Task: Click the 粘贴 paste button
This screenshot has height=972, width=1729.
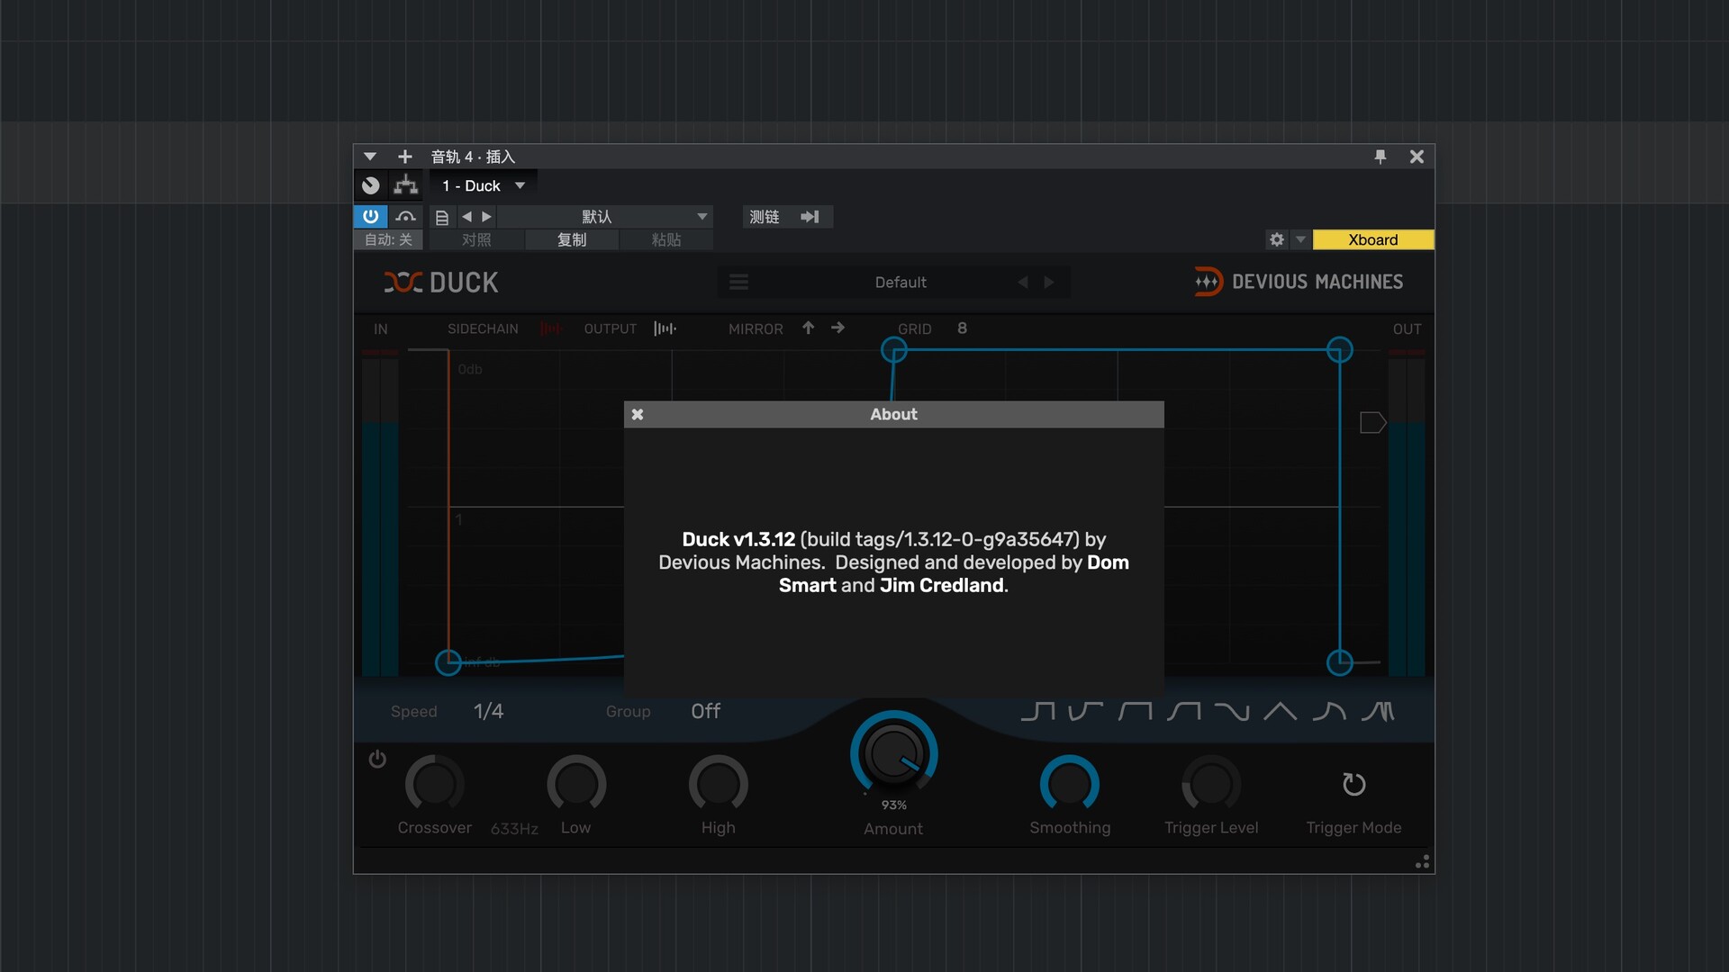Action: (666, 239)
